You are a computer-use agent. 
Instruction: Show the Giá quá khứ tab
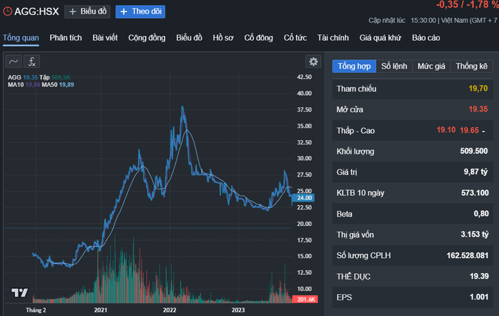(x=379, y=37)
